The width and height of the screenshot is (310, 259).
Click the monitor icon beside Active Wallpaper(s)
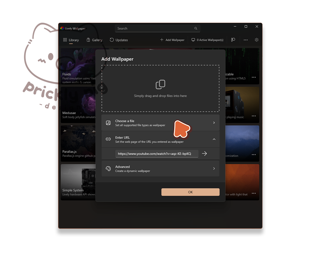click(193, 40)
